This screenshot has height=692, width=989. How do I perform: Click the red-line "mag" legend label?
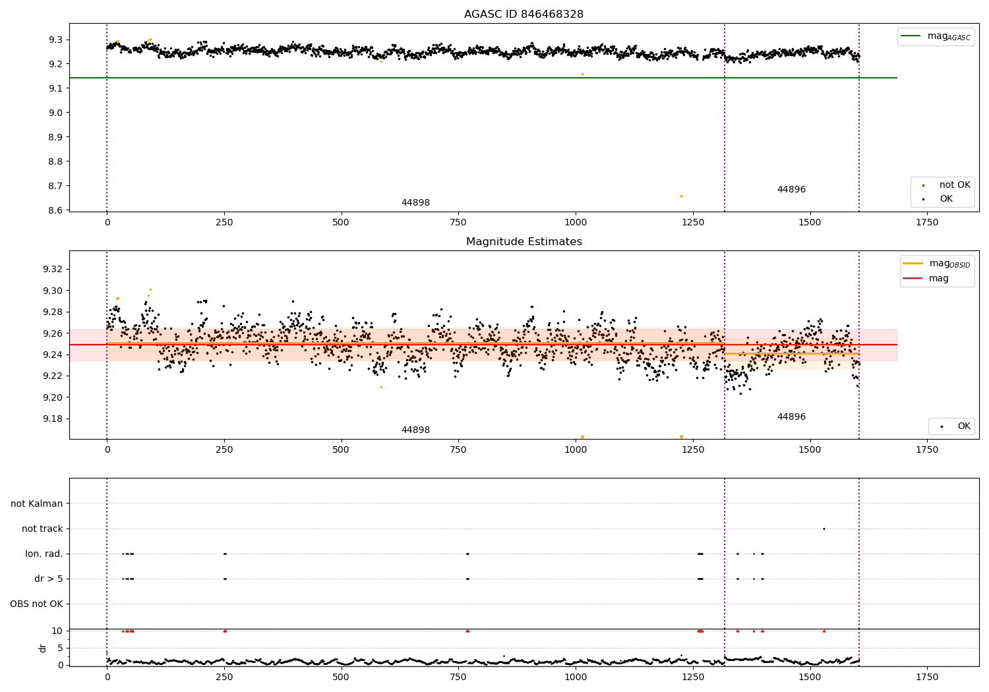click(x=939, y=278)
